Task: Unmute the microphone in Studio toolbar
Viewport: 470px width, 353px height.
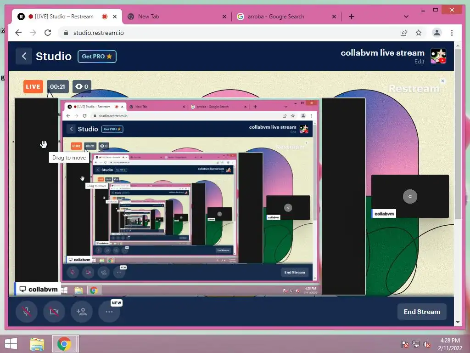Action: 27,312
